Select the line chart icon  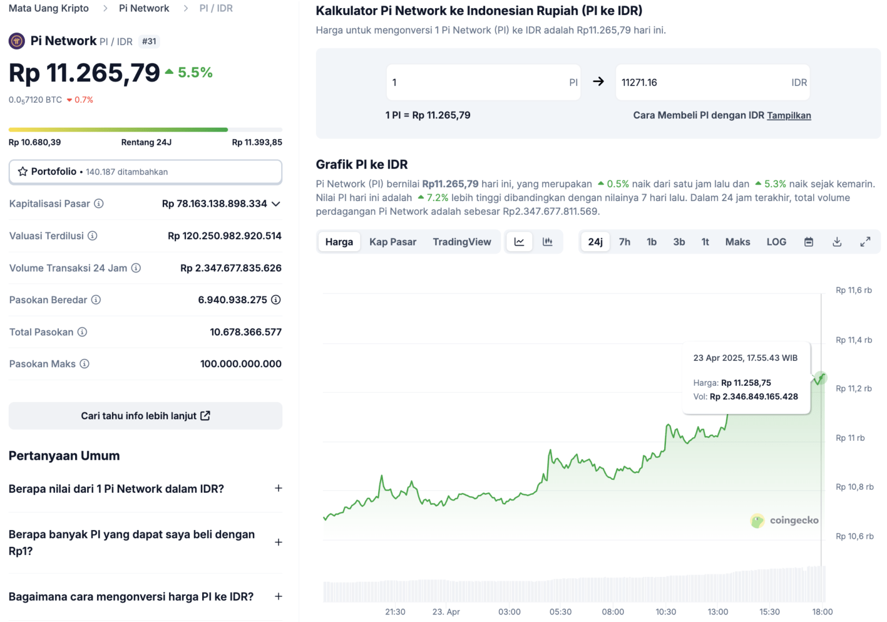pyautogui.click(x=519, y=241)
